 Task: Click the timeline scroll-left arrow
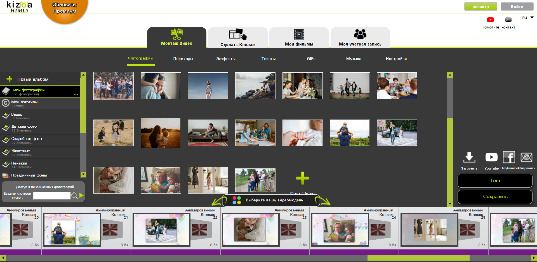[x=3, y=258]
